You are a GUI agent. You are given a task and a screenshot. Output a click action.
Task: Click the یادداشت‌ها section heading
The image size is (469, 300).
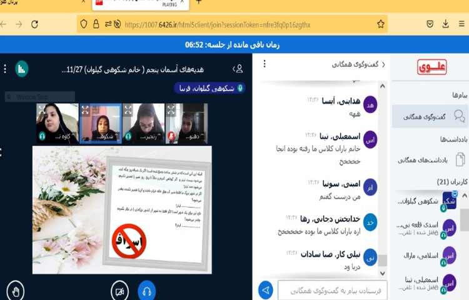454,139
